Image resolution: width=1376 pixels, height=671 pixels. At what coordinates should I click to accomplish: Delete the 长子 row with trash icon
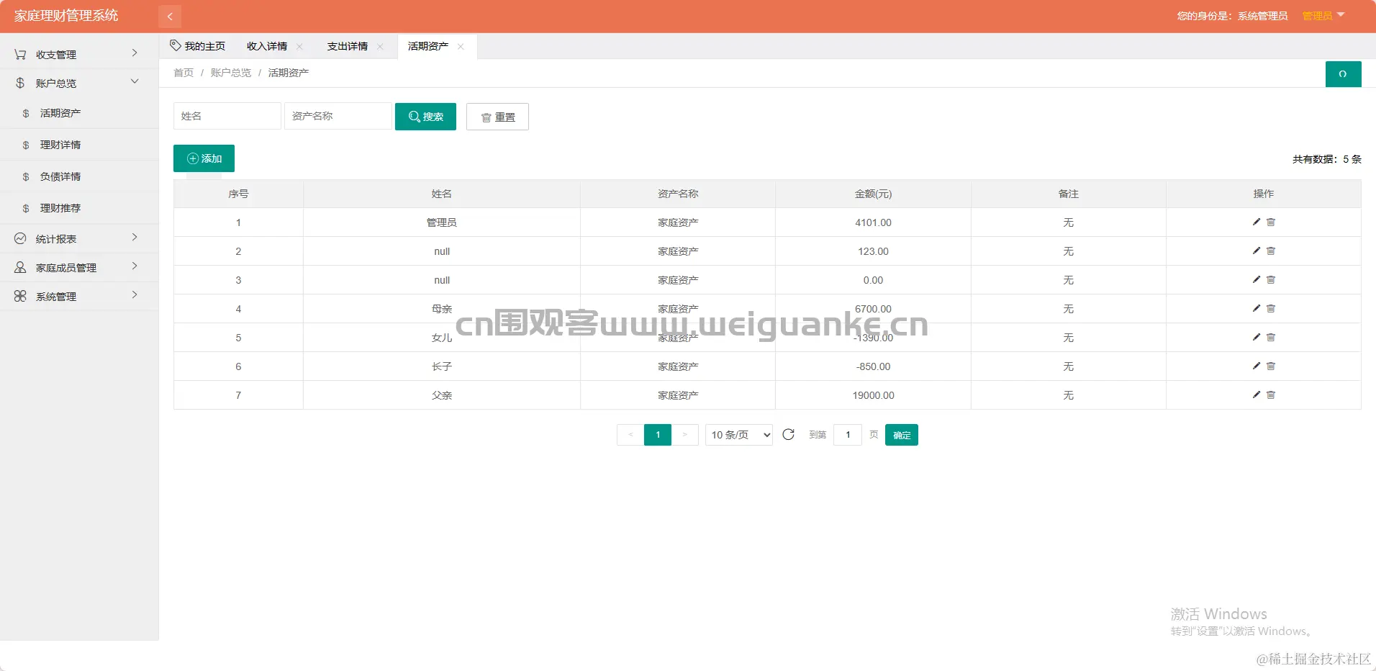click(1271, 366)
